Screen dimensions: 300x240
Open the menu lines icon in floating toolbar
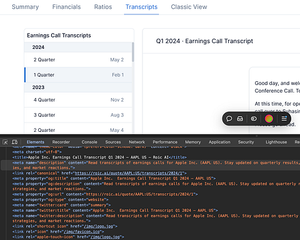click(x=284, y=119)
